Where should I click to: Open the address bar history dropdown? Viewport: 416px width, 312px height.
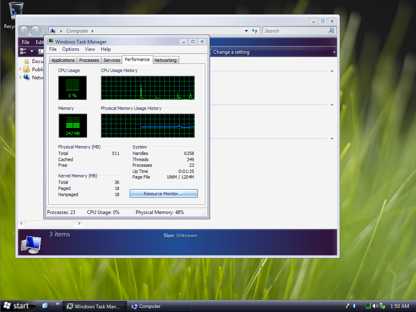click(x=246, y=31)
